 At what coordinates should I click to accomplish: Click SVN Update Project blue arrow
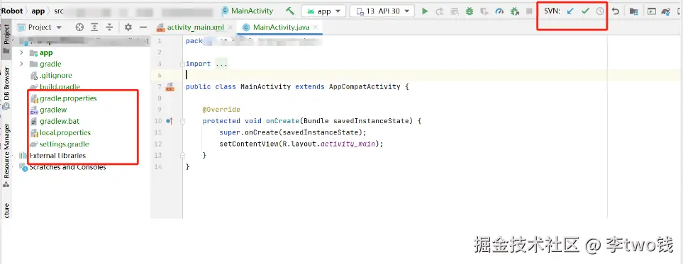click(x=570, y=11)
